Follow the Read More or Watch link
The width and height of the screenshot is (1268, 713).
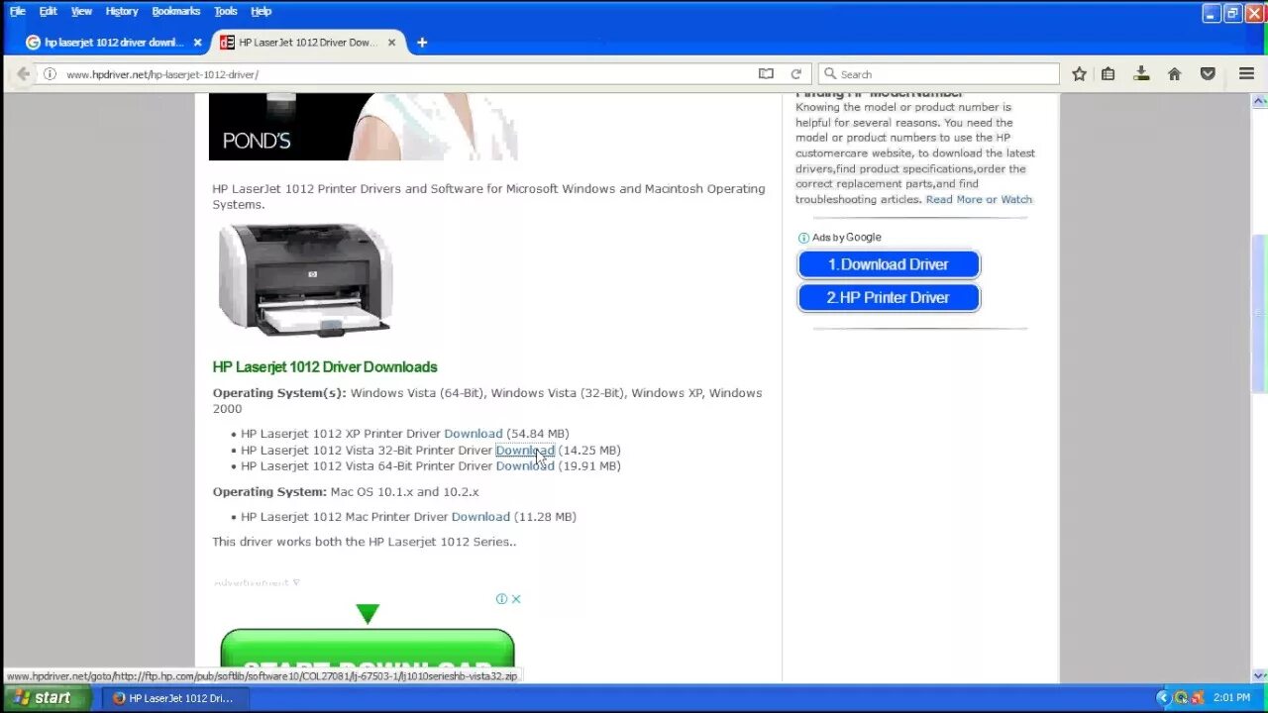click(x=979, y=199)
